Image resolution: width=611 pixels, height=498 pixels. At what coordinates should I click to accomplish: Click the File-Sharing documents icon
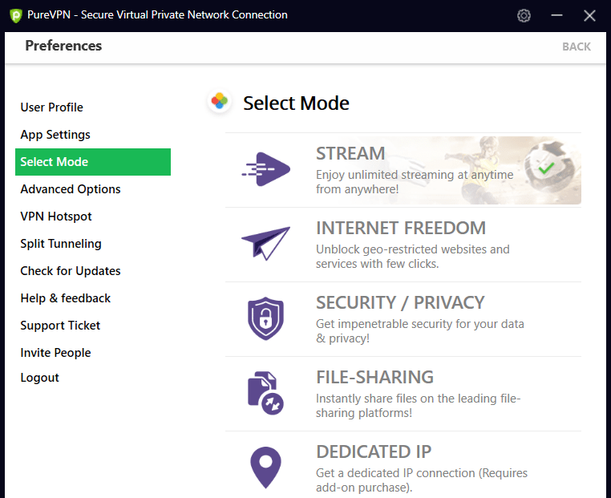[x=265, y=393]
